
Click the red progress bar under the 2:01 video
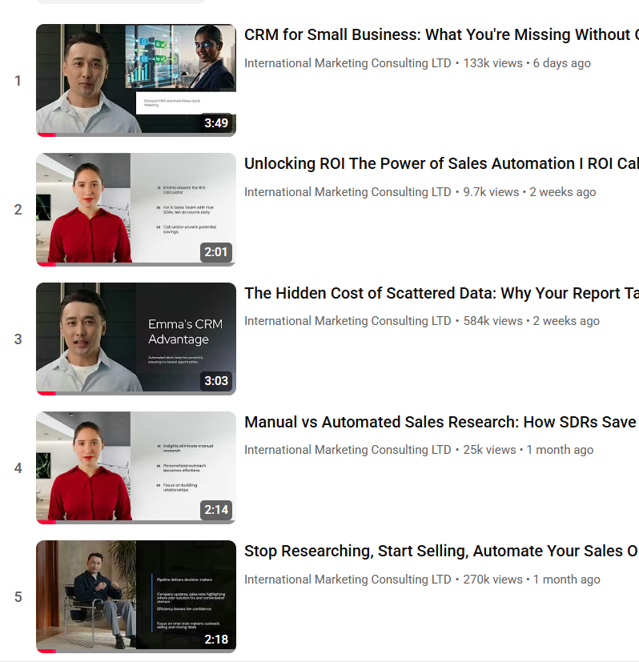coord(46,264)
